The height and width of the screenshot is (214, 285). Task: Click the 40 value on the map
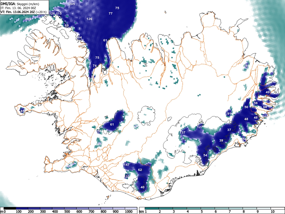click(x=142, y=187)
